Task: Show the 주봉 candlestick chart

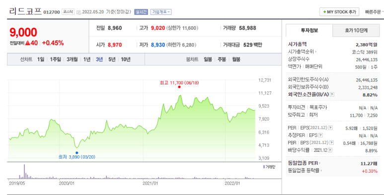Action: click(222, 59)
